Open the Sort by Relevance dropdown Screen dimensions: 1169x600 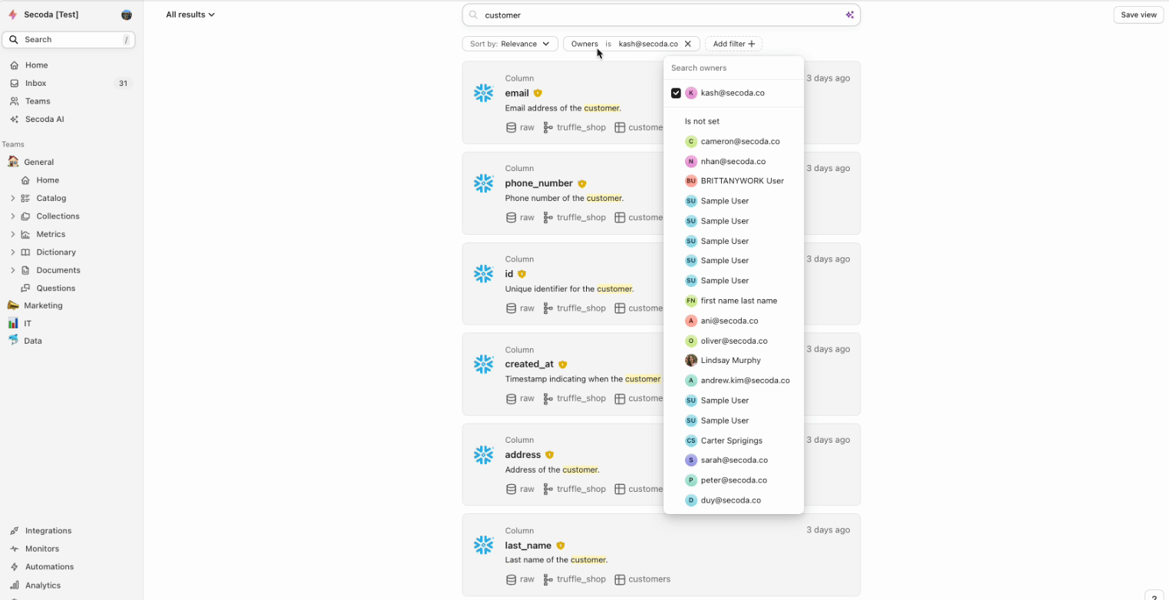[x=509, y=44]
